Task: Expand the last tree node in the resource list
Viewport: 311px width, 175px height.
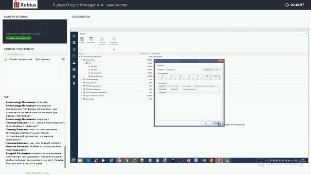Action: coord(82,99)
